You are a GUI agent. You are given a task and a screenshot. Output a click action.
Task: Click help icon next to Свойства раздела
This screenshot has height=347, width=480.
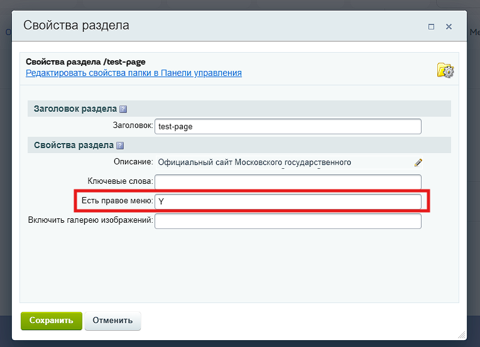(x=120, y=146)
